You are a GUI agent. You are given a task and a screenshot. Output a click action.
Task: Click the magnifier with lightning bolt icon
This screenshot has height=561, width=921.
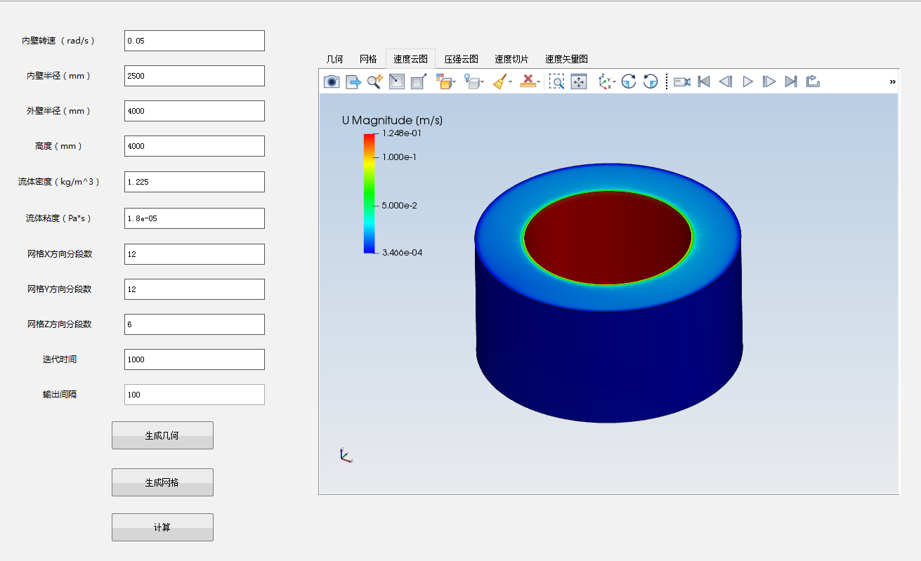tap(375, 82)
